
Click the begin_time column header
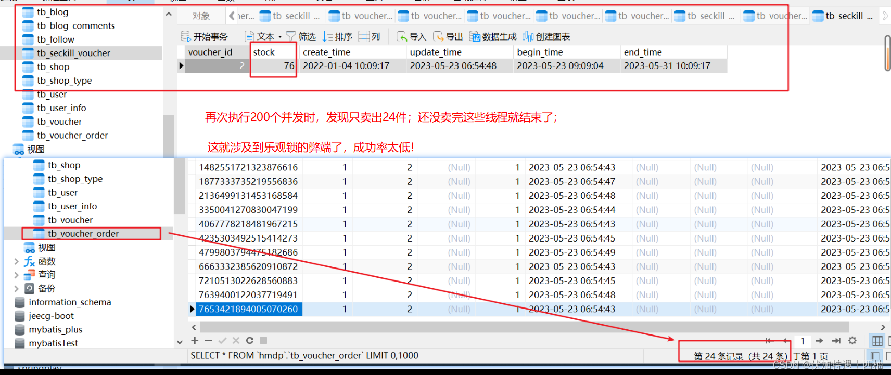coord(567,52)
